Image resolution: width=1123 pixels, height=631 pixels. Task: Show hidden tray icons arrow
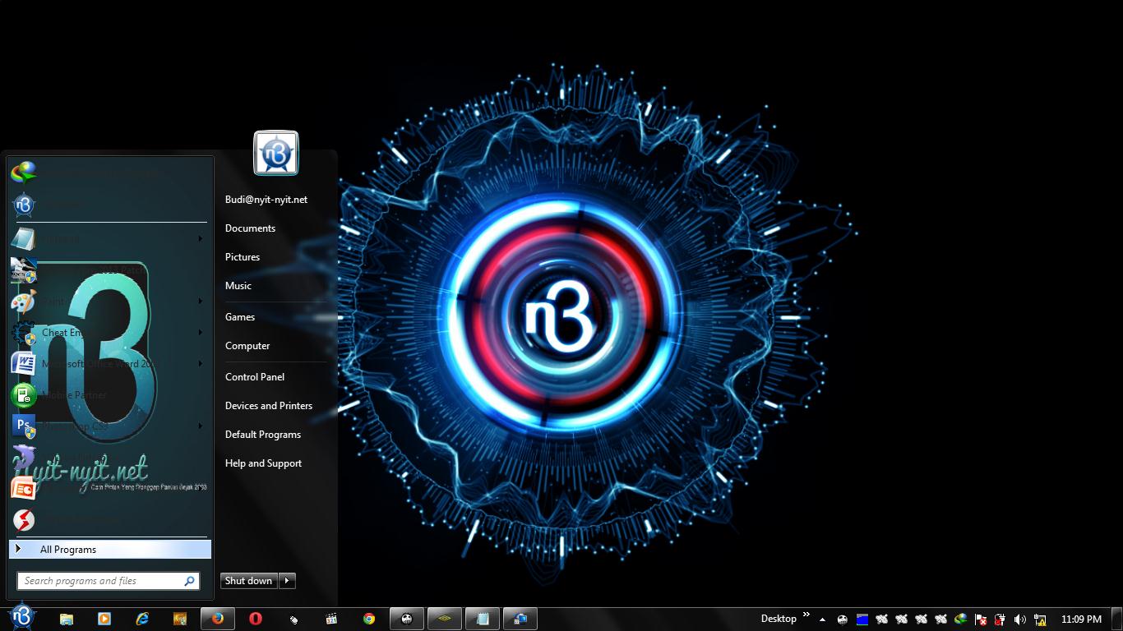822,619
